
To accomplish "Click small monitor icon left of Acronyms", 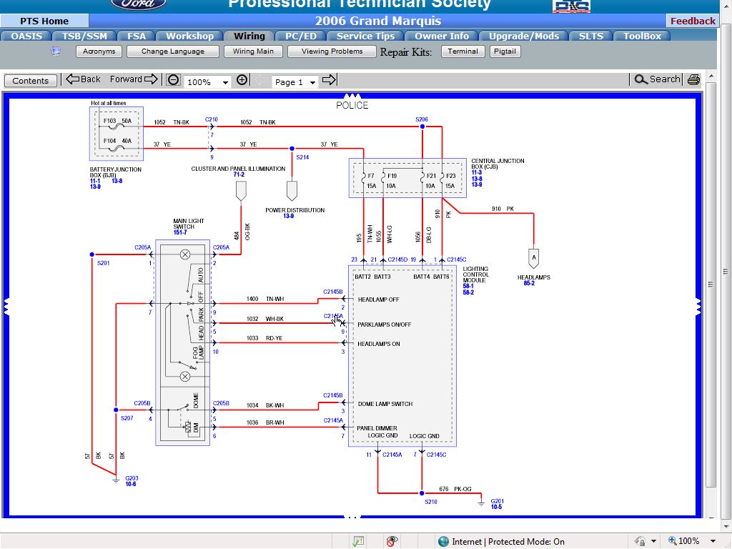I will click(56, 51).
